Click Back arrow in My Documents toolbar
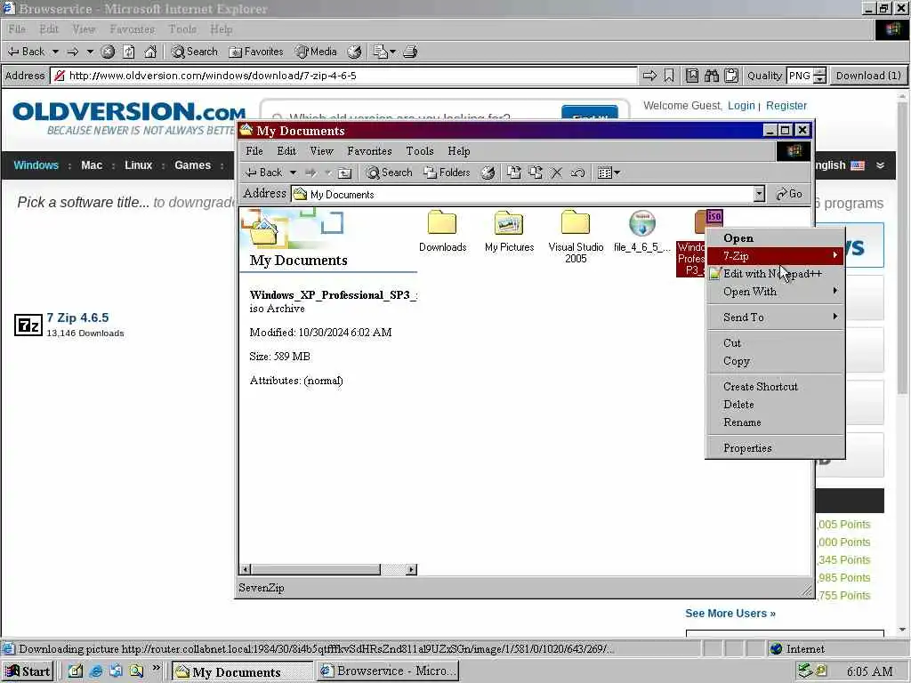Image resolution: width=911 pixels, height=683 pixels. point(263,173)
